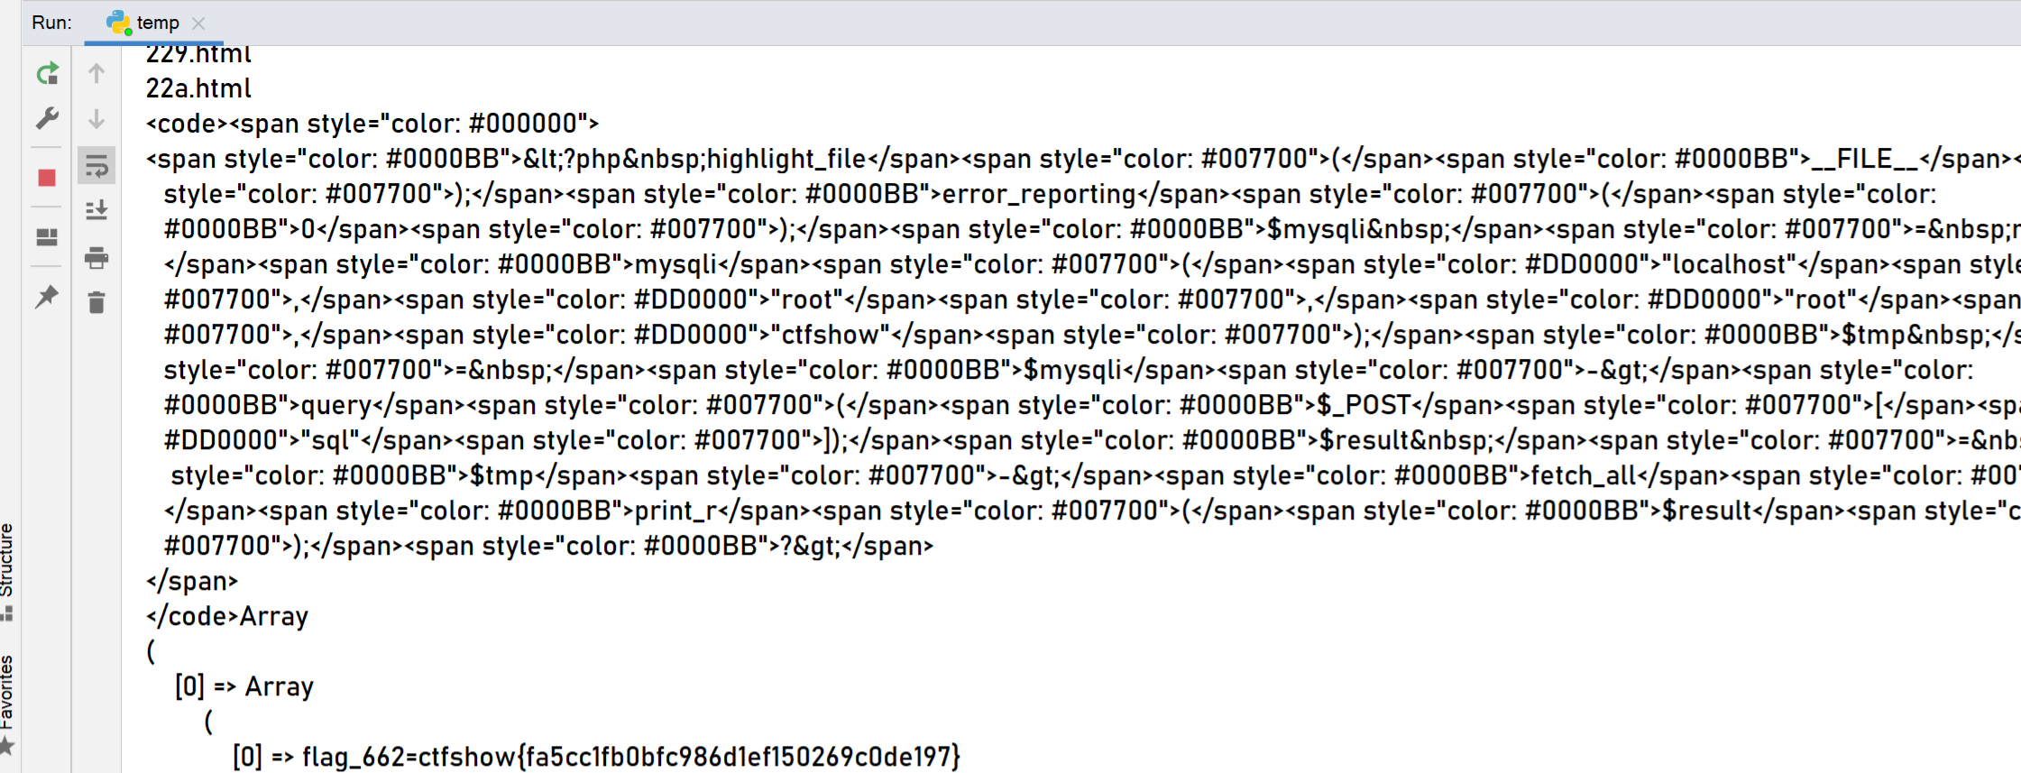Toggle soft-wrap for console output
The width and height of the screenshot is (2021, 773).
click(x=96, y=167)
